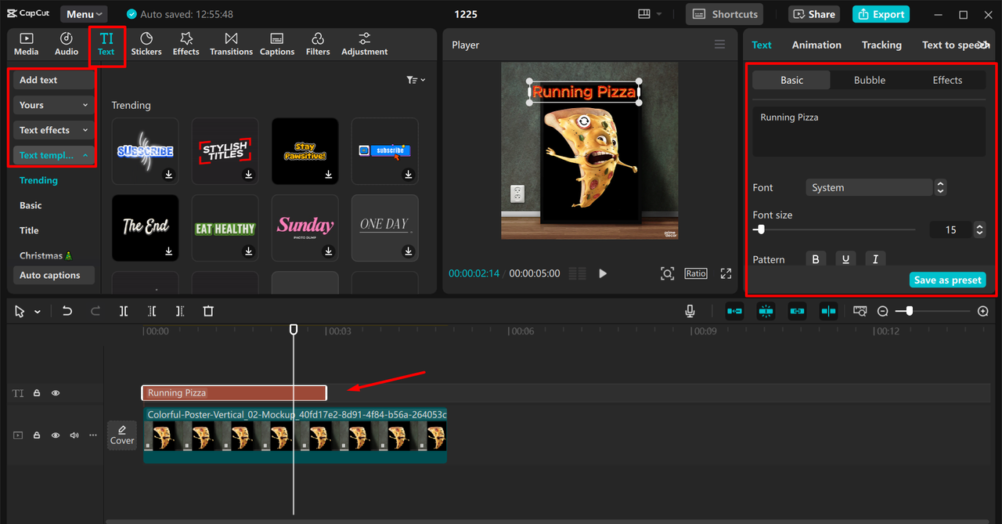
Task: Select the Basic category in sidebar
Action: pyautogui.click(x=31, y=205)
